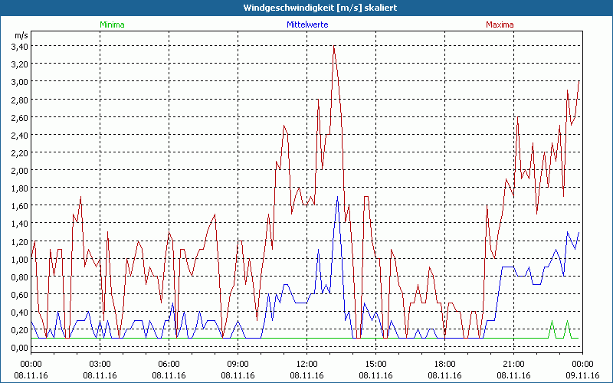Click the Windgeschwindigkeit chart title bar
The image size is (613, 383).
306,7
